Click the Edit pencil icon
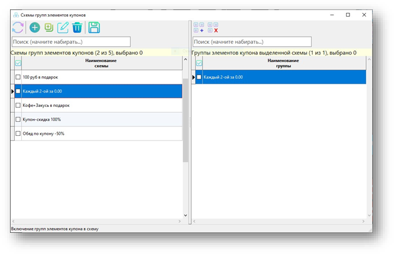 pos(63,27)
